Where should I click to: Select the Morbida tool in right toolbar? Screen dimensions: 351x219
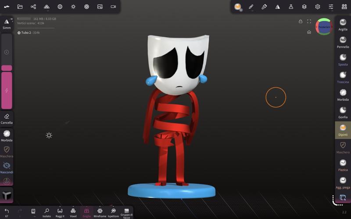tap(343, 95)
